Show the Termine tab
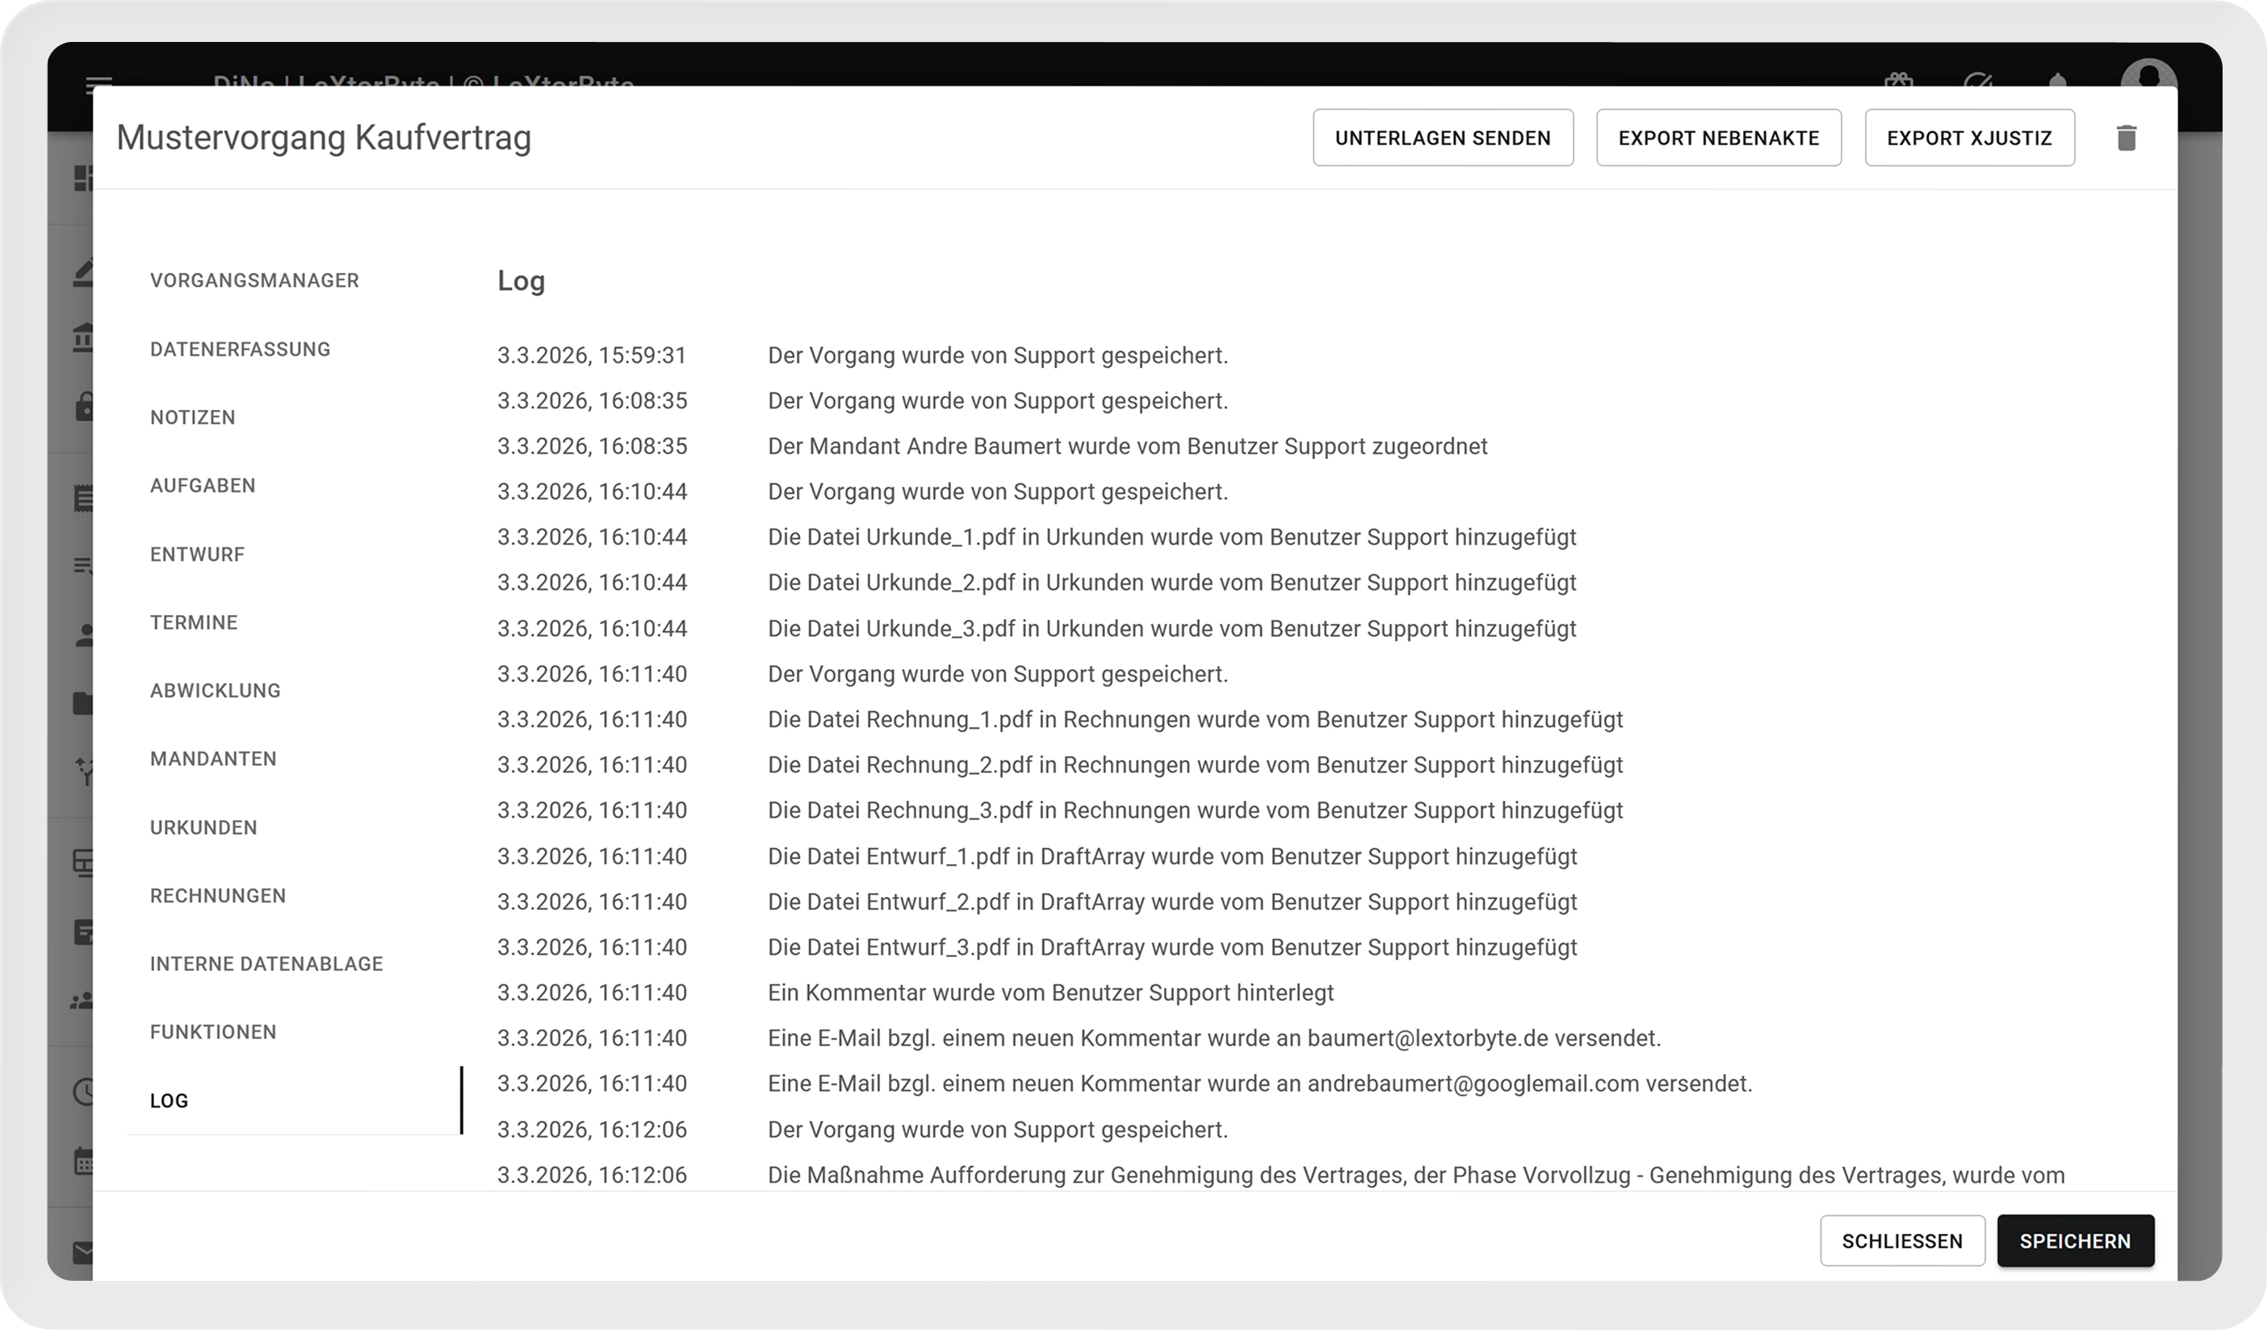The image size is (2267, 1330). point(194,622)
